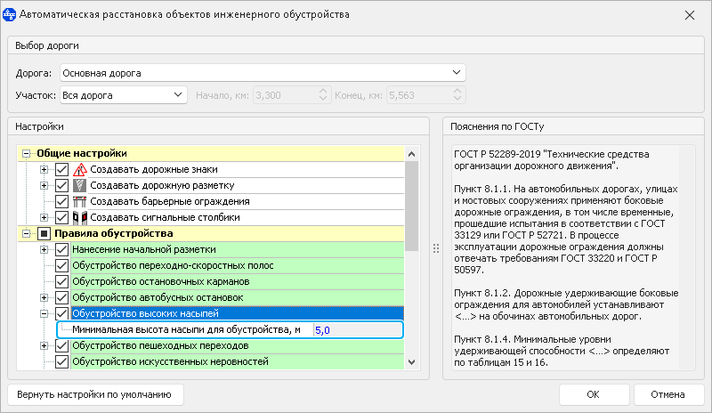
Task: Toggle 'Создавать сигнальные столбики' checkbox
Action: pyautogui.click(x=61, y=218)
